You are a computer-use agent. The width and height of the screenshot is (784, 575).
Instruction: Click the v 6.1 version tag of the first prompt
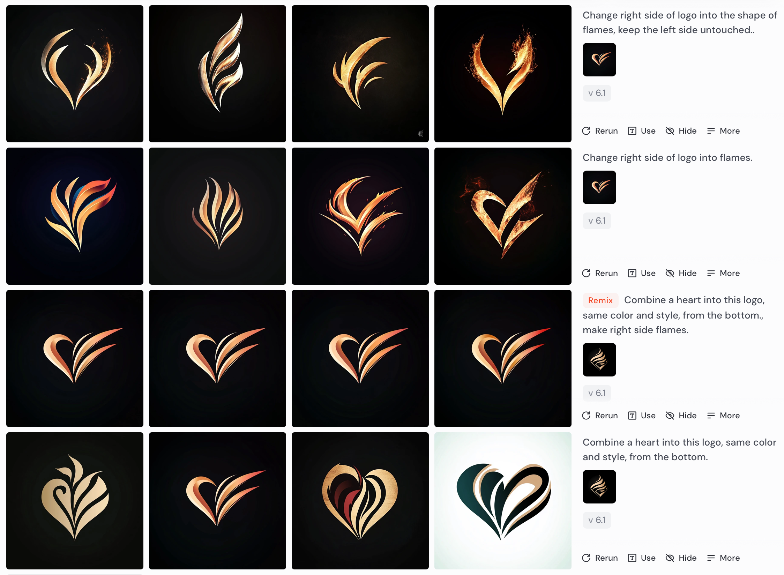point(597,93)
